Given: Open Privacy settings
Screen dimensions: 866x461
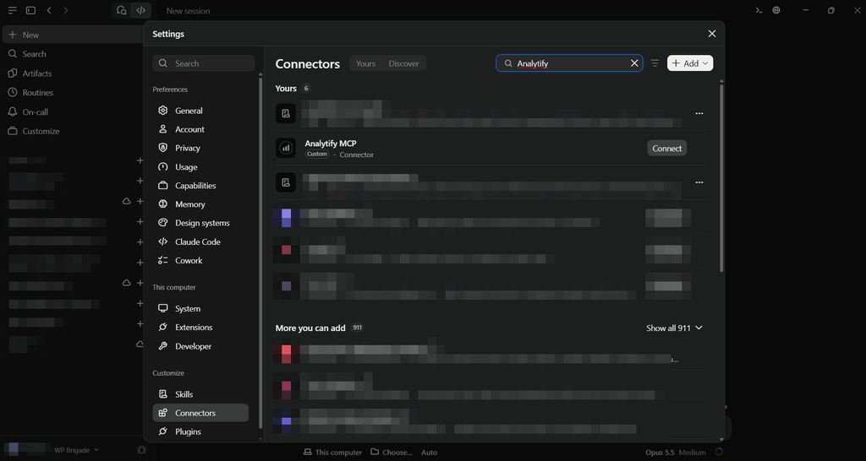Looking at the screenshot, I should coord(200,149).
